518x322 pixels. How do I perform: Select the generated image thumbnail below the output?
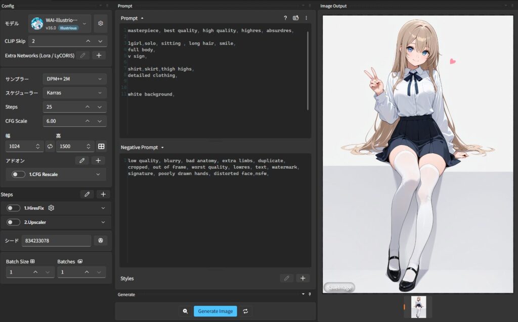[x=418, y=307]
